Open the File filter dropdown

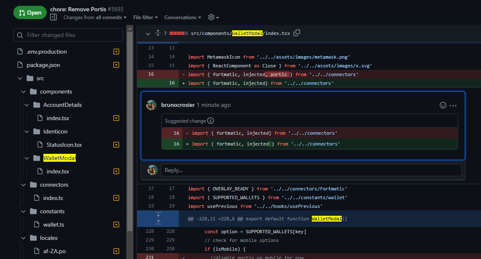pos(145,17)
